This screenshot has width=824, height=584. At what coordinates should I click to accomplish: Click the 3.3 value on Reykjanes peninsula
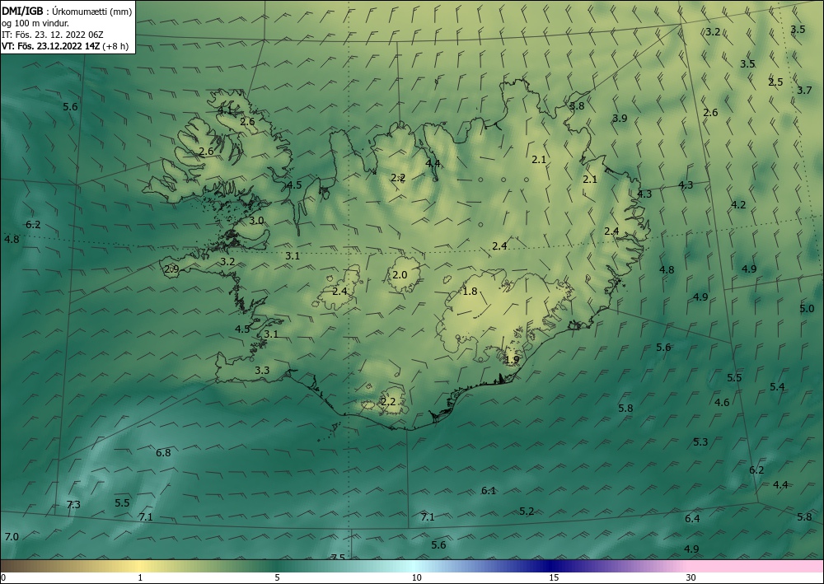[x=262, y=371]
